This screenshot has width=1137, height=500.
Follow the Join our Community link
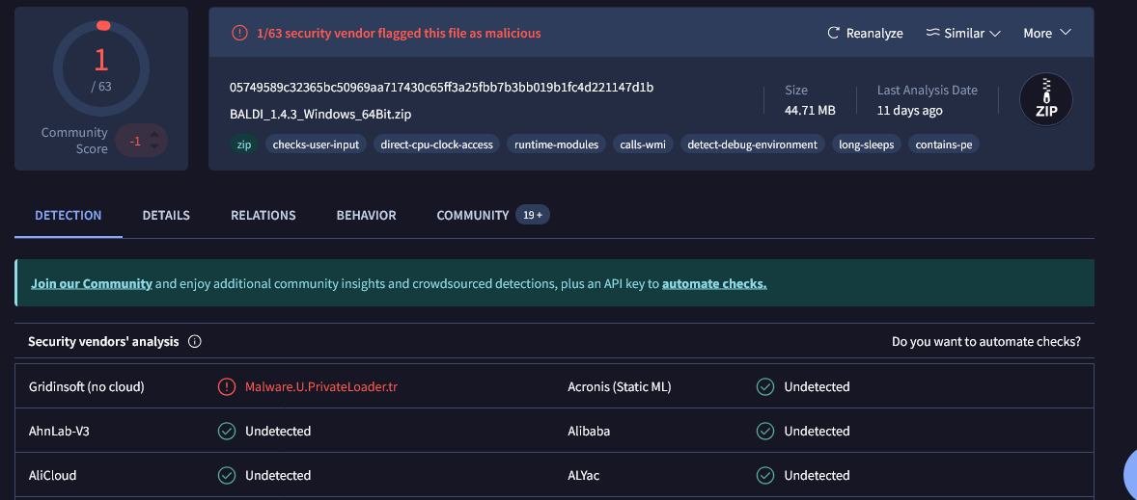(x=92, y=284)
